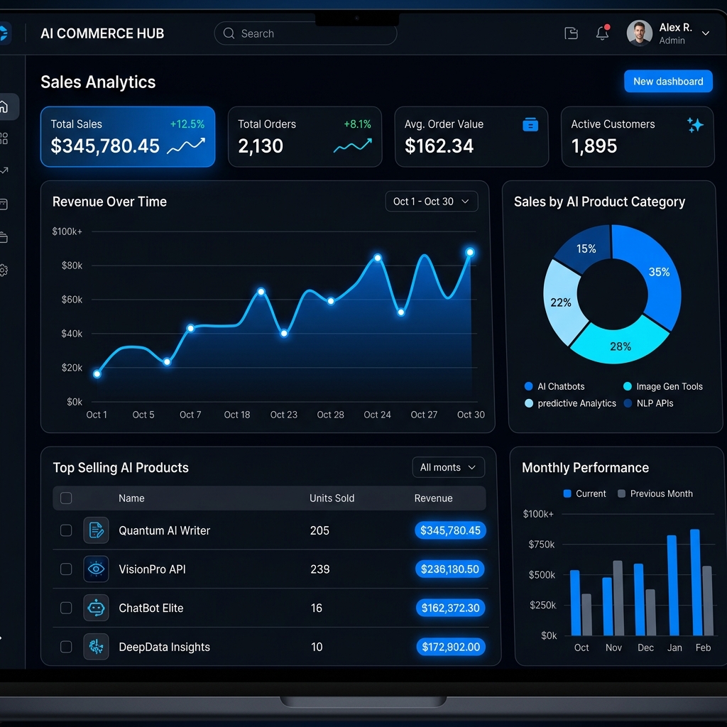Click the DeepData Insights product icon
This screenshot has width=727, height=727.
point(96,647)
